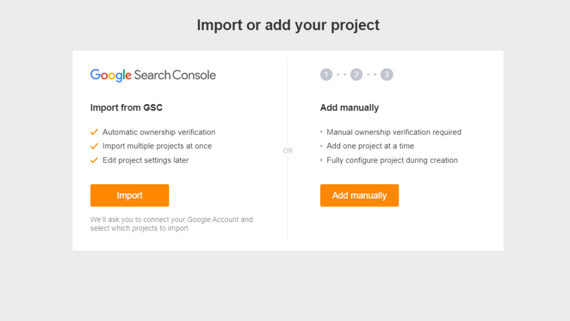
Task: Click the multicolored Google logo text
Action: point(111,75)
